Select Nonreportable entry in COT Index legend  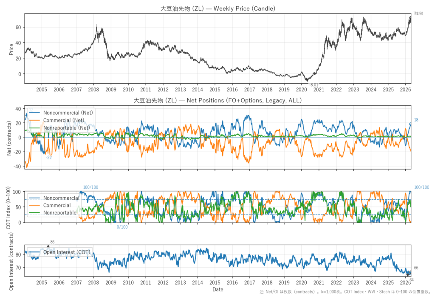point(60,212)
